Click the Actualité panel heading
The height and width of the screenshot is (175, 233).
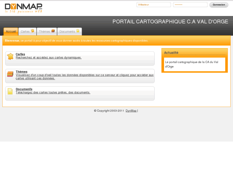171,53
